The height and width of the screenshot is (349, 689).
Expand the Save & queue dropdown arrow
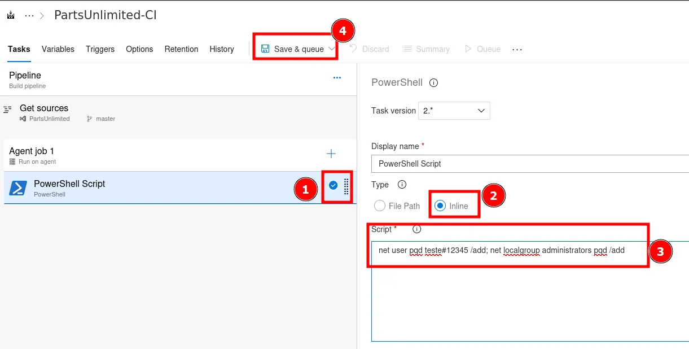pos(331,49)
